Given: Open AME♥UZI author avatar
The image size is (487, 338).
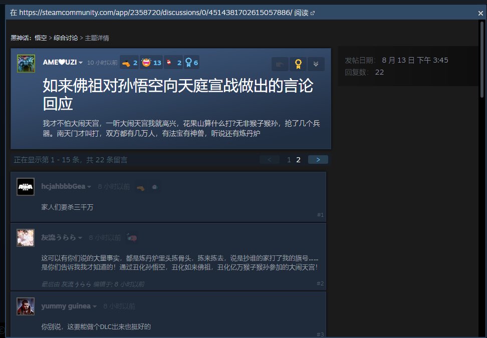Looking at the screenshot, I should click(x=26, y=63).
